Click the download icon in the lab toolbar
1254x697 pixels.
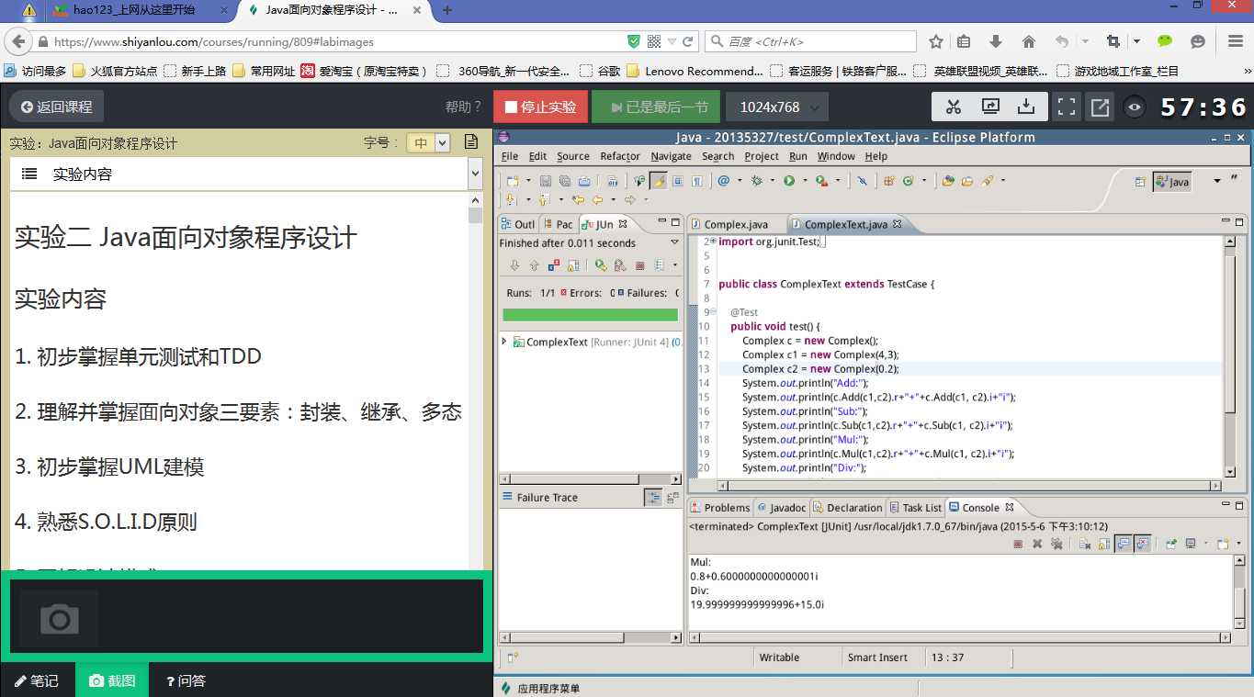tap(1026, 107)
